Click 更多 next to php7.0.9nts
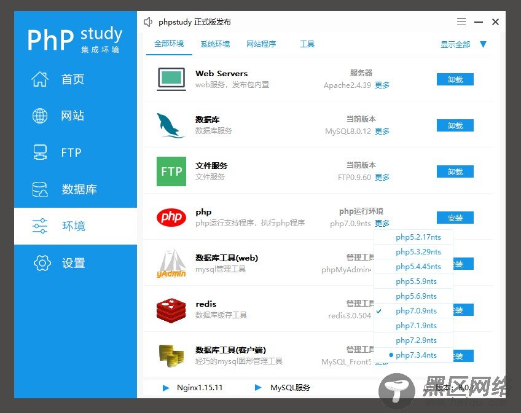521x413 pixels. click(382, 224)
